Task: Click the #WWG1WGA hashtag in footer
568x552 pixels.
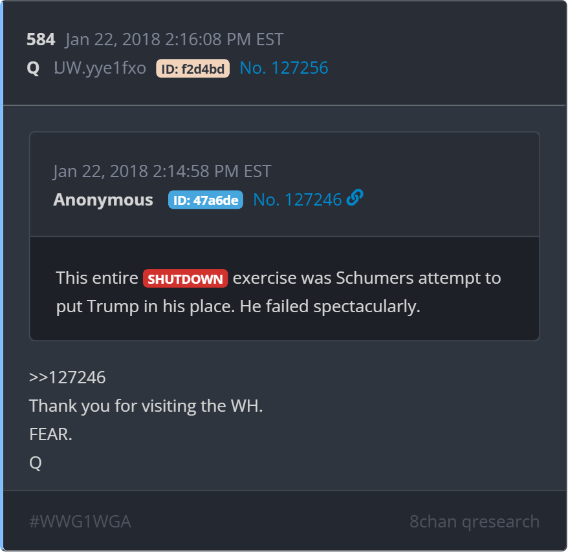Action: [x=80, y=521]
